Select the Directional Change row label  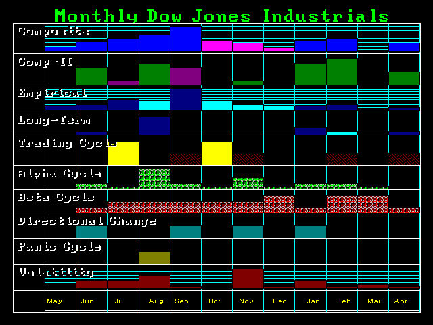pos(87,221)
